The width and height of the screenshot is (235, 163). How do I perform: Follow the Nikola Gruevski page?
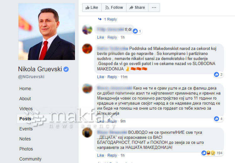pos(114,8)
